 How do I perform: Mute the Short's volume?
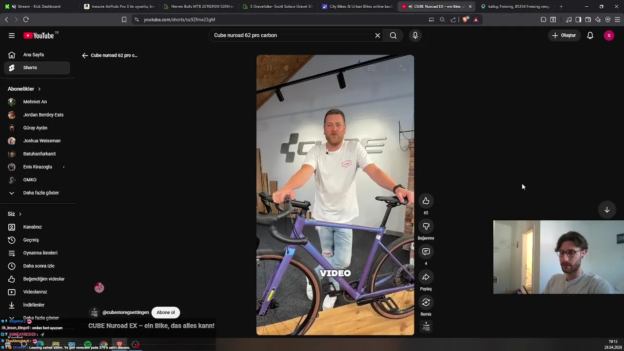(287, 68)
